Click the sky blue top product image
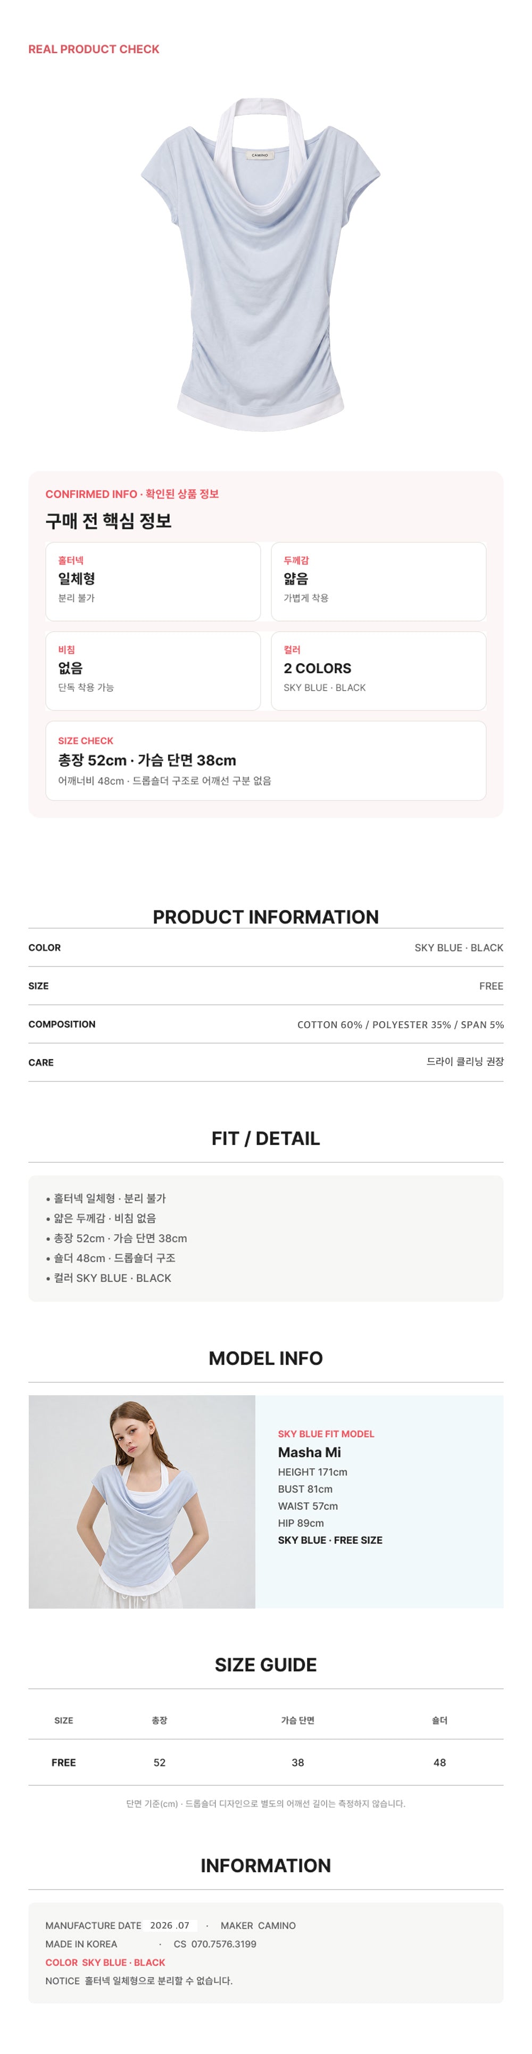The image size is (532, 2054). [x=261, y=264]
